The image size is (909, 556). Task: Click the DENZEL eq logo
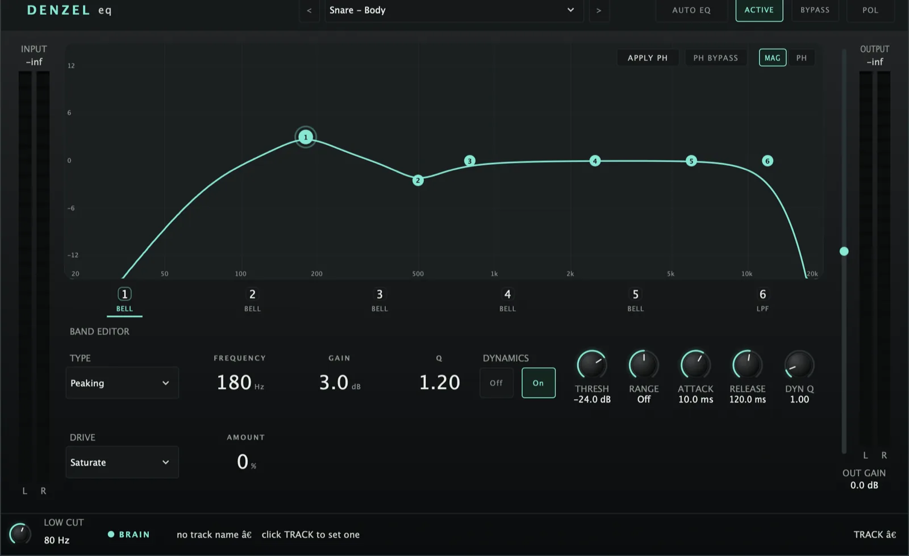click(69, 10)
